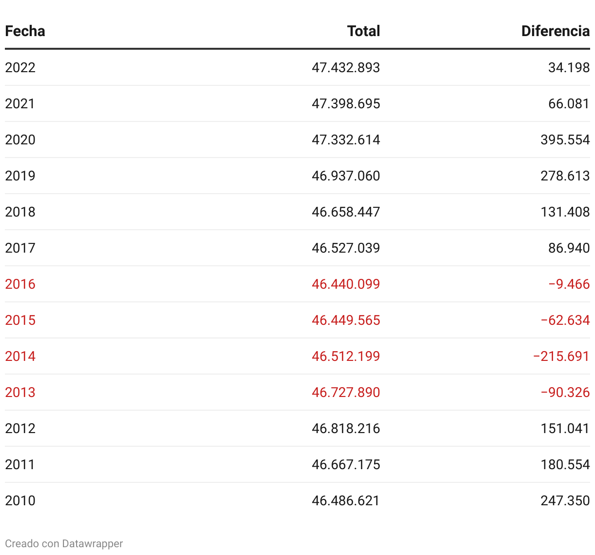The height and width of the screenshot is (555, 595).
Task: Click negative difference −90.326
Action: click(565, 392)
